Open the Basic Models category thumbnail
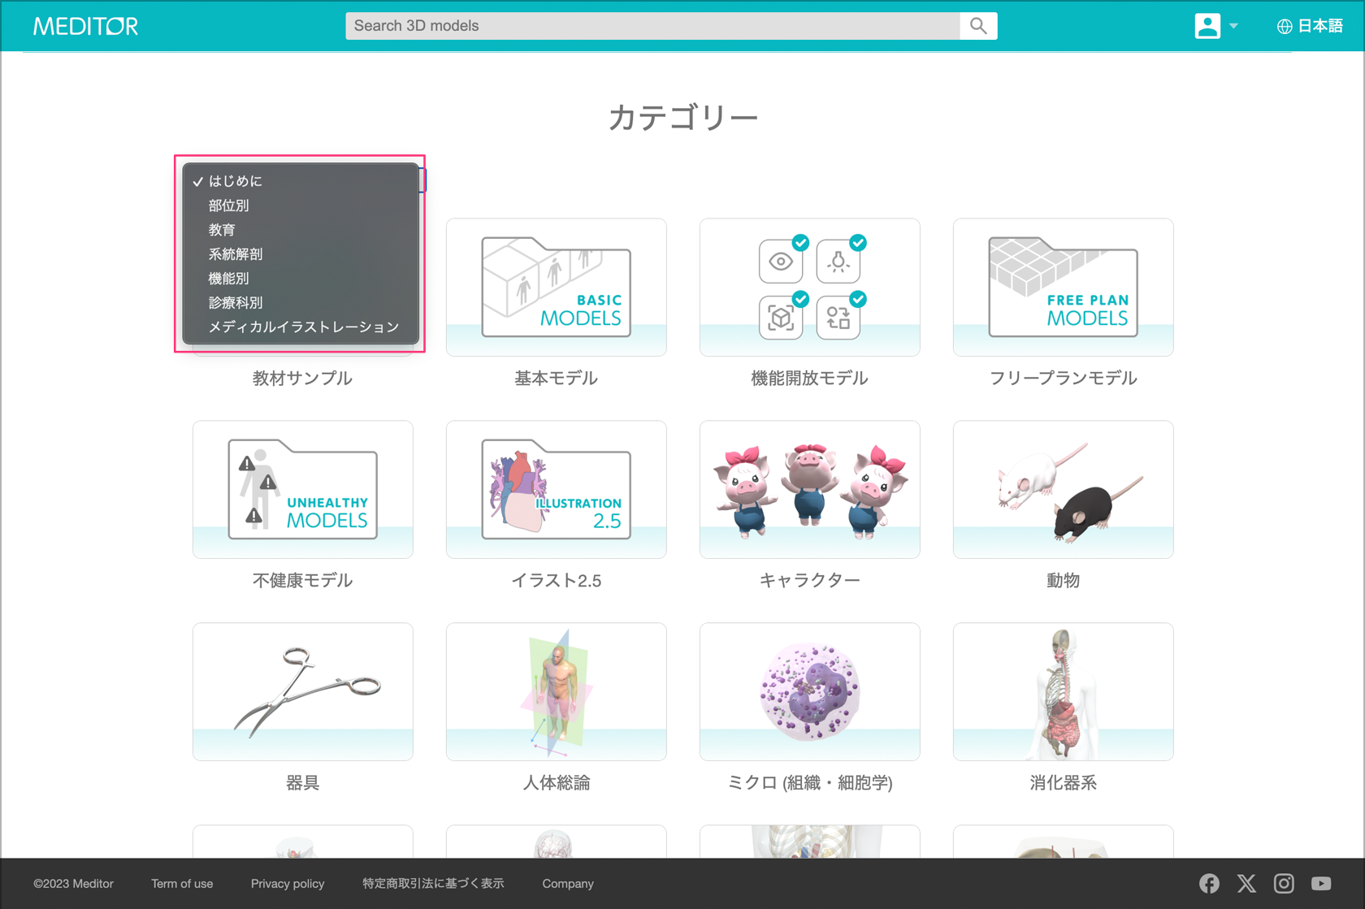This screenshot has width=1365, height=909. point(557,287)
